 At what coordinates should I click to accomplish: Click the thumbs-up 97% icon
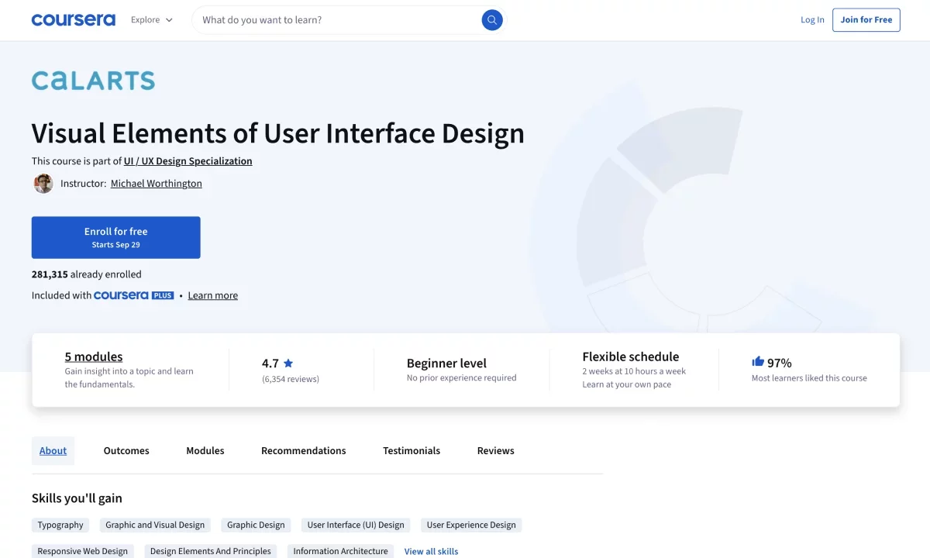pos(758,362)
